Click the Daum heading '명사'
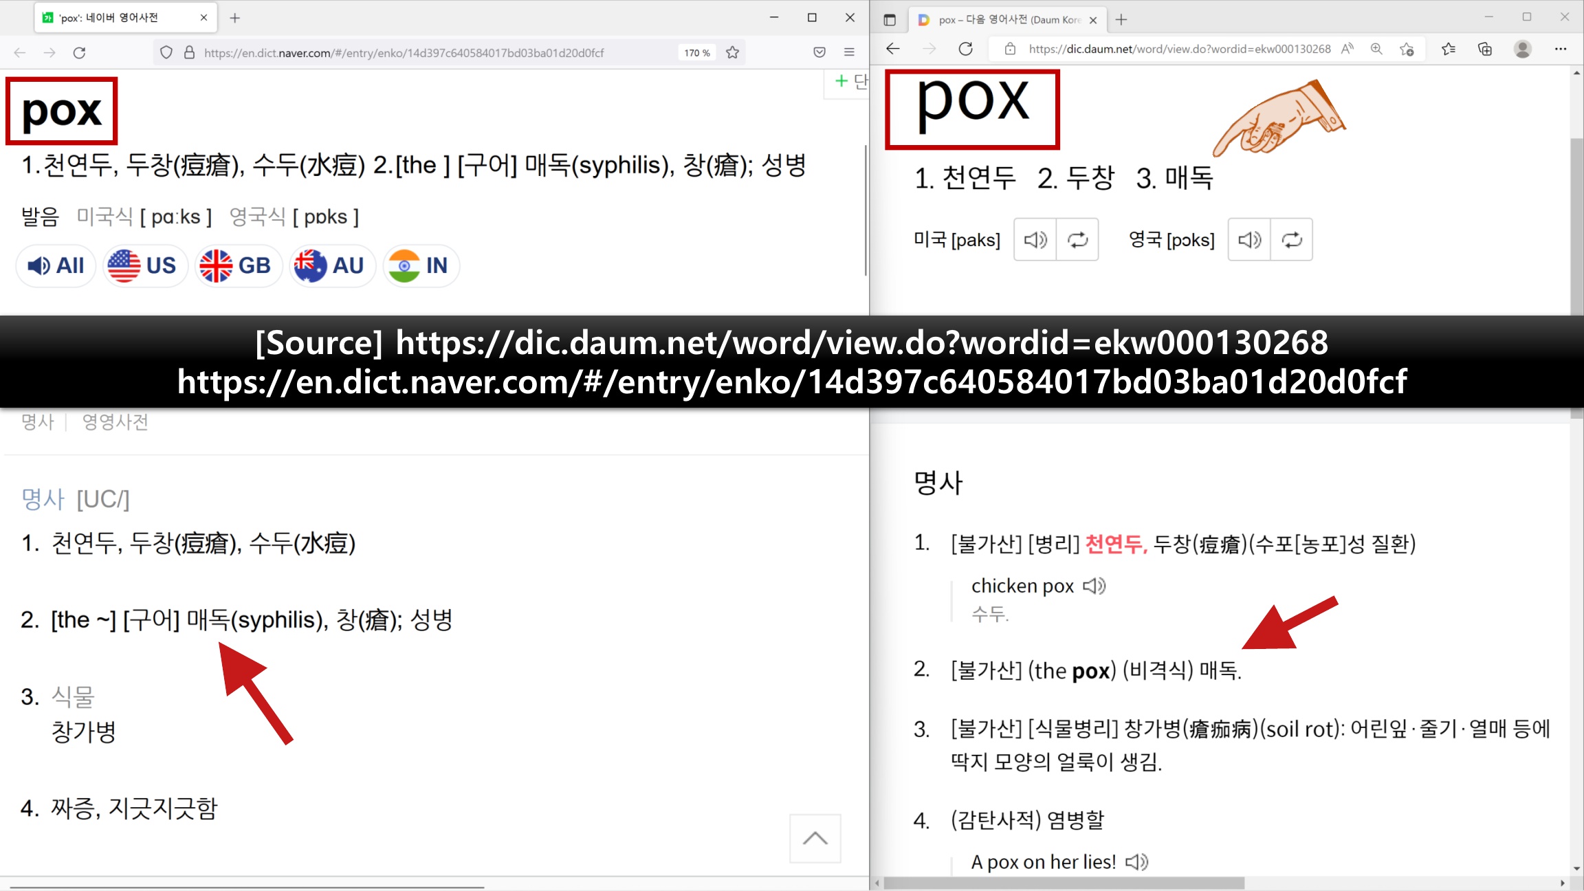This screenshot has width=1584, height=891. click(x=938, y=482)
